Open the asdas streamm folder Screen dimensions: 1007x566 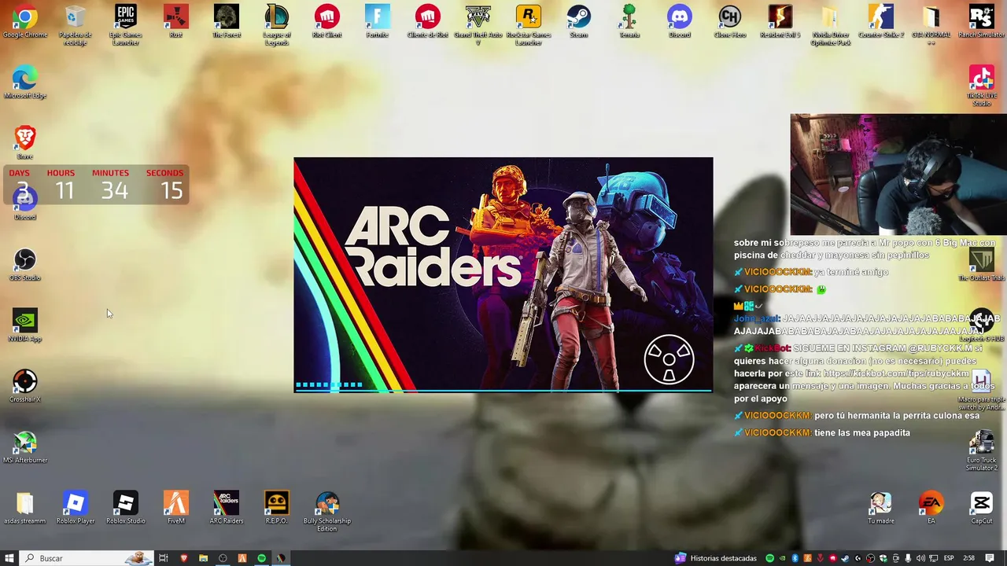point(24,508)
